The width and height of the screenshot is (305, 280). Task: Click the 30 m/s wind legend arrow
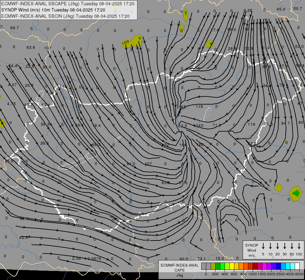pyautogui.click(x=284, y=246)
